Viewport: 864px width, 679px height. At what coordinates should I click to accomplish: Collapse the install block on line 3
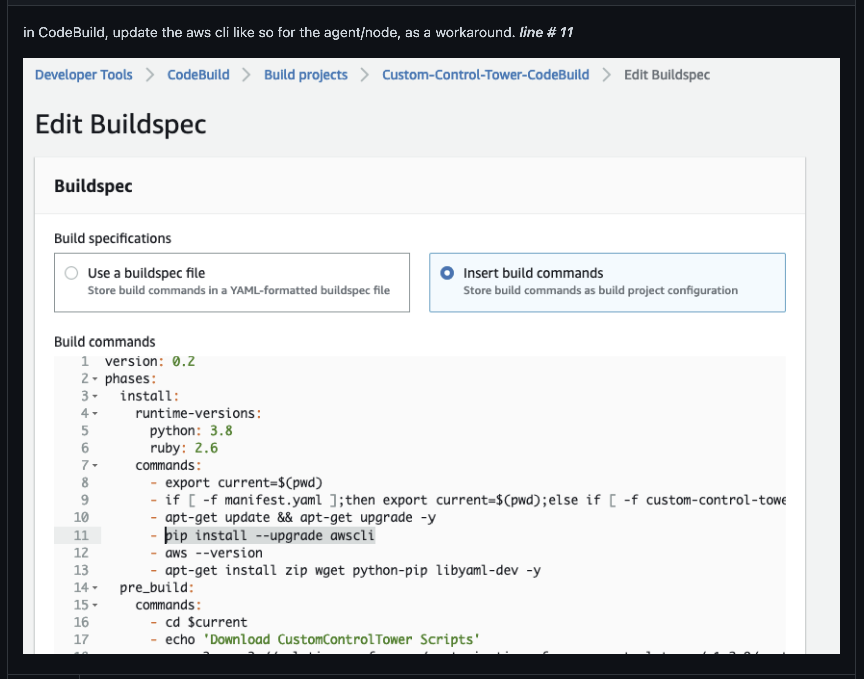95,396
